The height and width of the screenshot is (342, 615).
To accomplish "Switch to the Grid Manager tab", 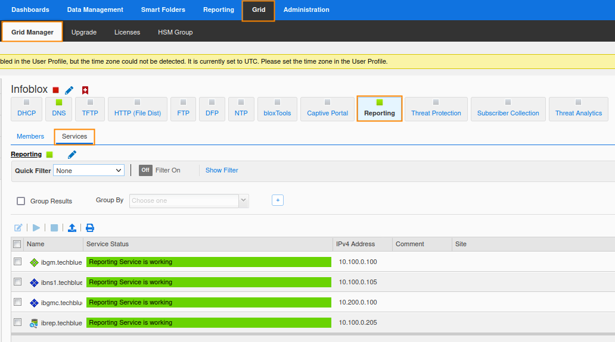I will tap(32, 32).
